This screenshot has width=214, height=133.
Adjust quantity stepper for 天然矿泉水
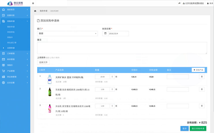click(112, 77)
